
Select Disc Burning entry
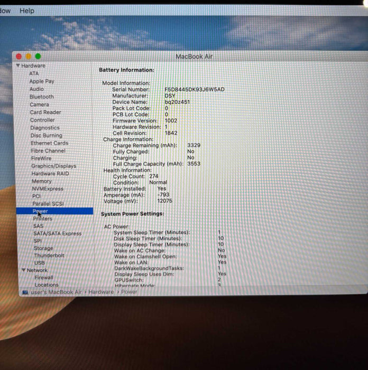tap(47, 135)
